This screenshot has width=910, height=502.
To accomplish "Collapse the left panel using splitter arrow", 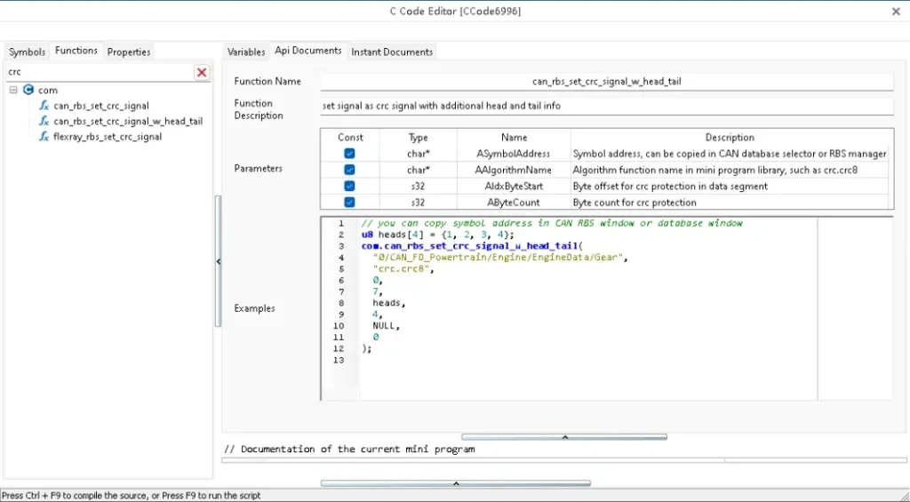I will [219, 261].
